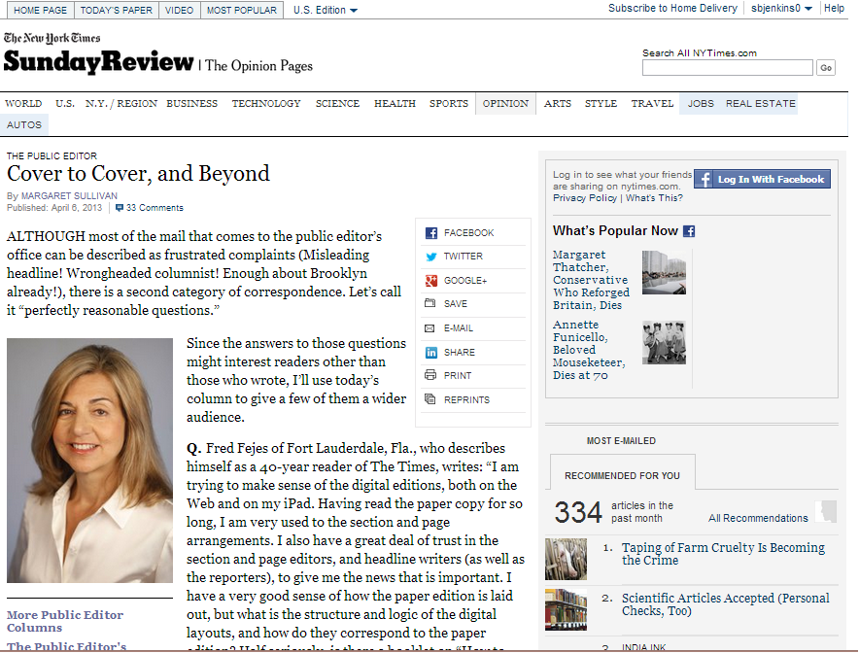This screenshot has height=653, width=859.
Task: Click The Opinion Pages heading
Action: [259, 66]
